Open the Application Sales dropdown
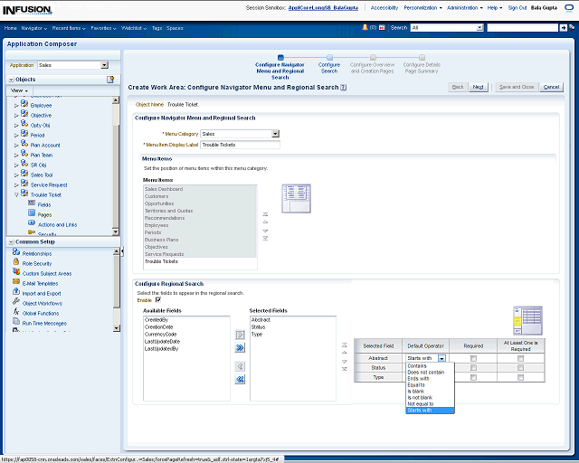This screenshot has width=579, height=463. (104, 65)
